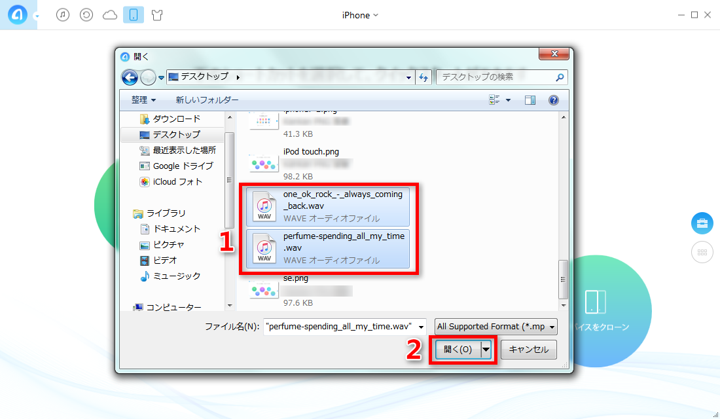This screenshot has width=720, height=419.
Task: Open the recent locations dropdown arrow
Action: (161, 78)
